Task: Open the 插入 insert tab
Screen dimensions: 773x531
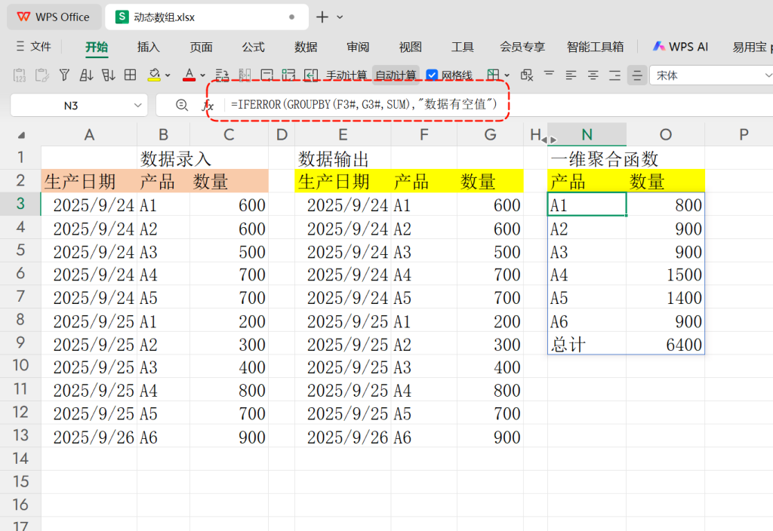Action: [x=149, y=47]
